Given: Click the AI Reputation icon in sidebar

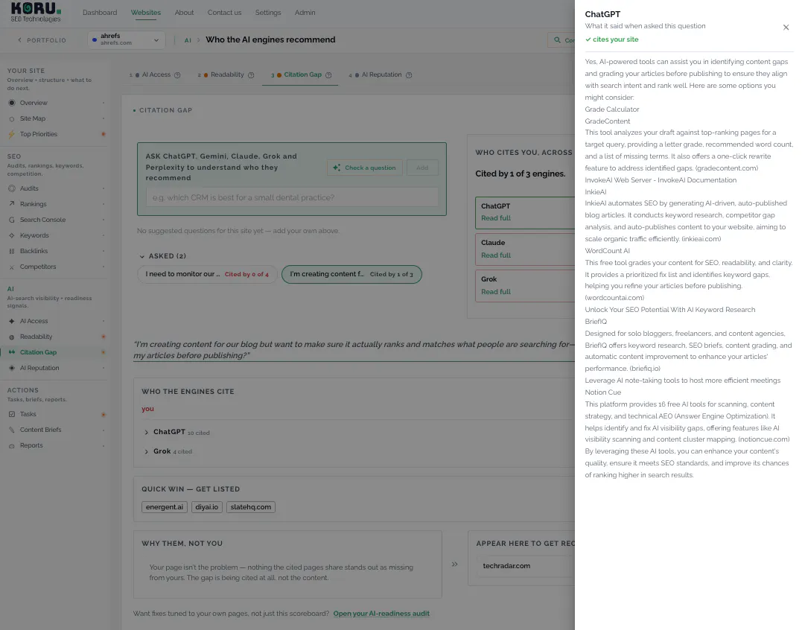Looking at the screenshot, I should tap(12, 368).
